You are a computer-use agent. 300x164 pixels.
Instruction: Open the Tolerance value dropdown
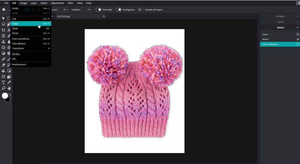63,10
